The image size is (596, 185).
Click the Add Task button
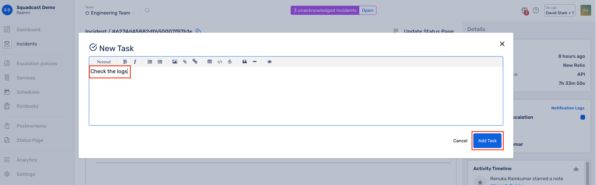coord(487,141)
